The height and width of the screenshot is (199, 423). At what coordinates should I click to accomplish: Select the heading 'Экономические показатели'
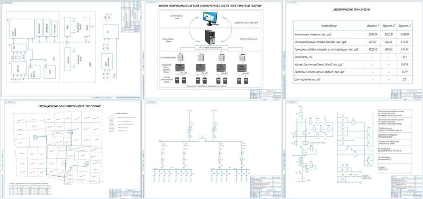point(352,9)
